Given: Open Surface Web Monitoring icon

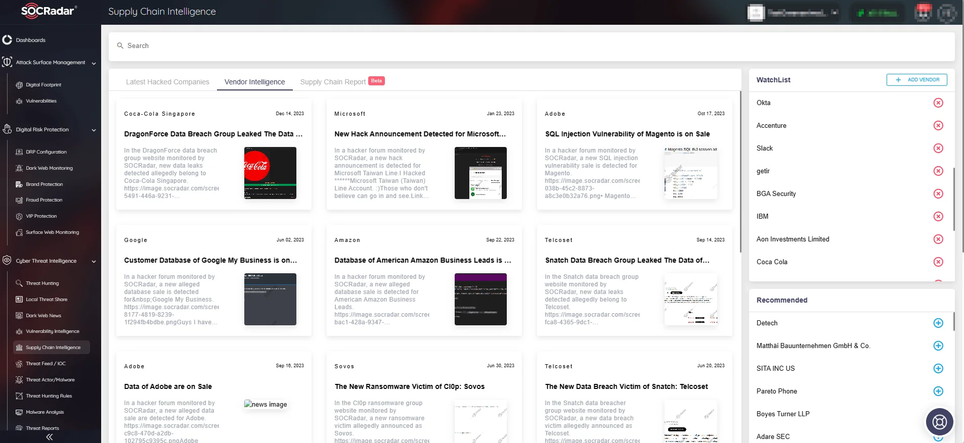Looking at the screenshot, I should click(19, 232).
